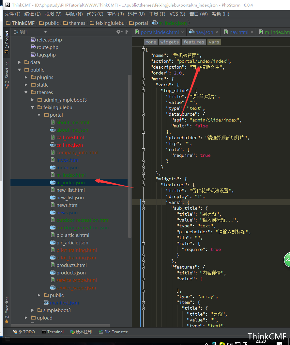The image size is (290, 345).
Task: Open the 运行 (U) menu
Action: click(136, 14)
